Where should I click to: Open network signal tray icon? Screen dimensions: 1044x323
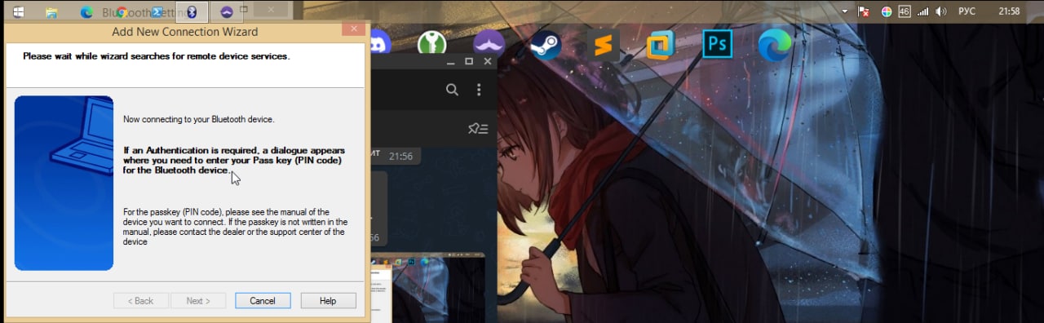[922, 11]
